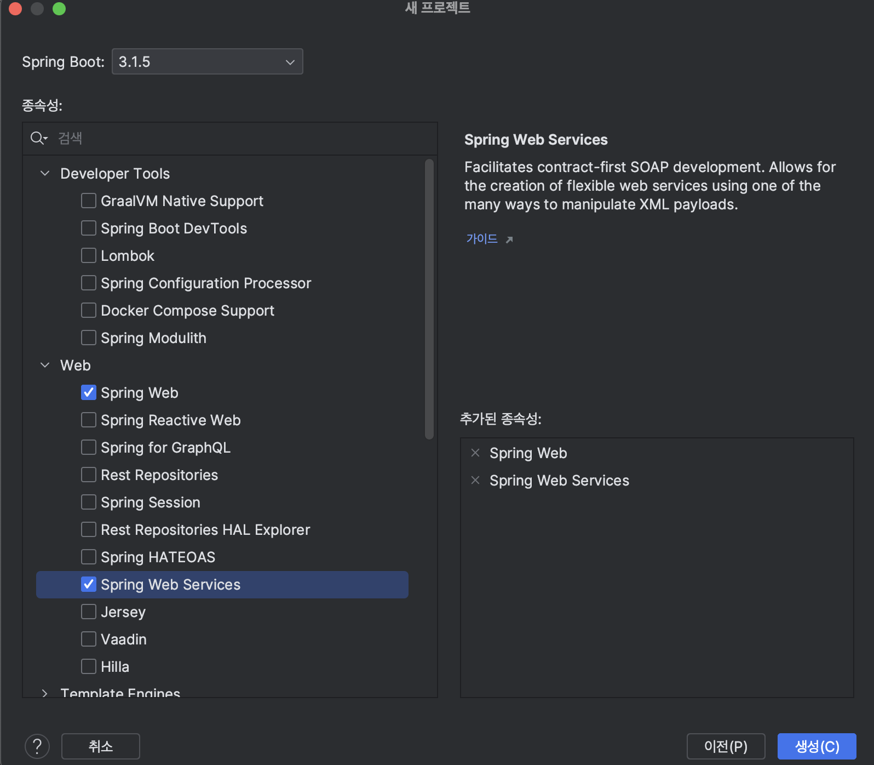
Task: Check Docker Compose Support
Action: pos(88,310)
